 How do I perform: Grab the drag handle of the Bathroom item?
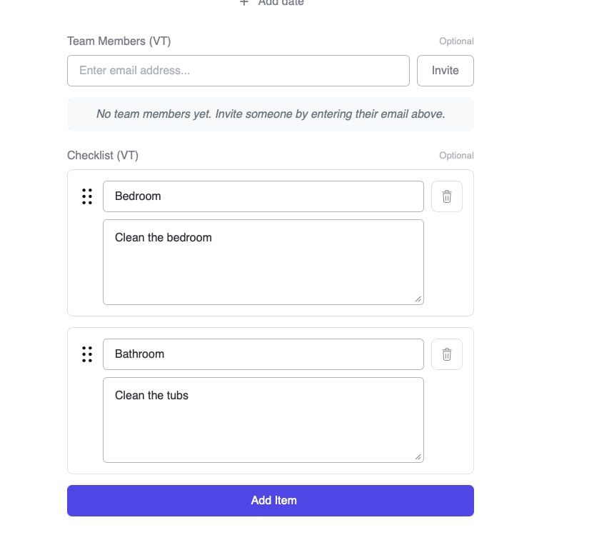point(87,354)
